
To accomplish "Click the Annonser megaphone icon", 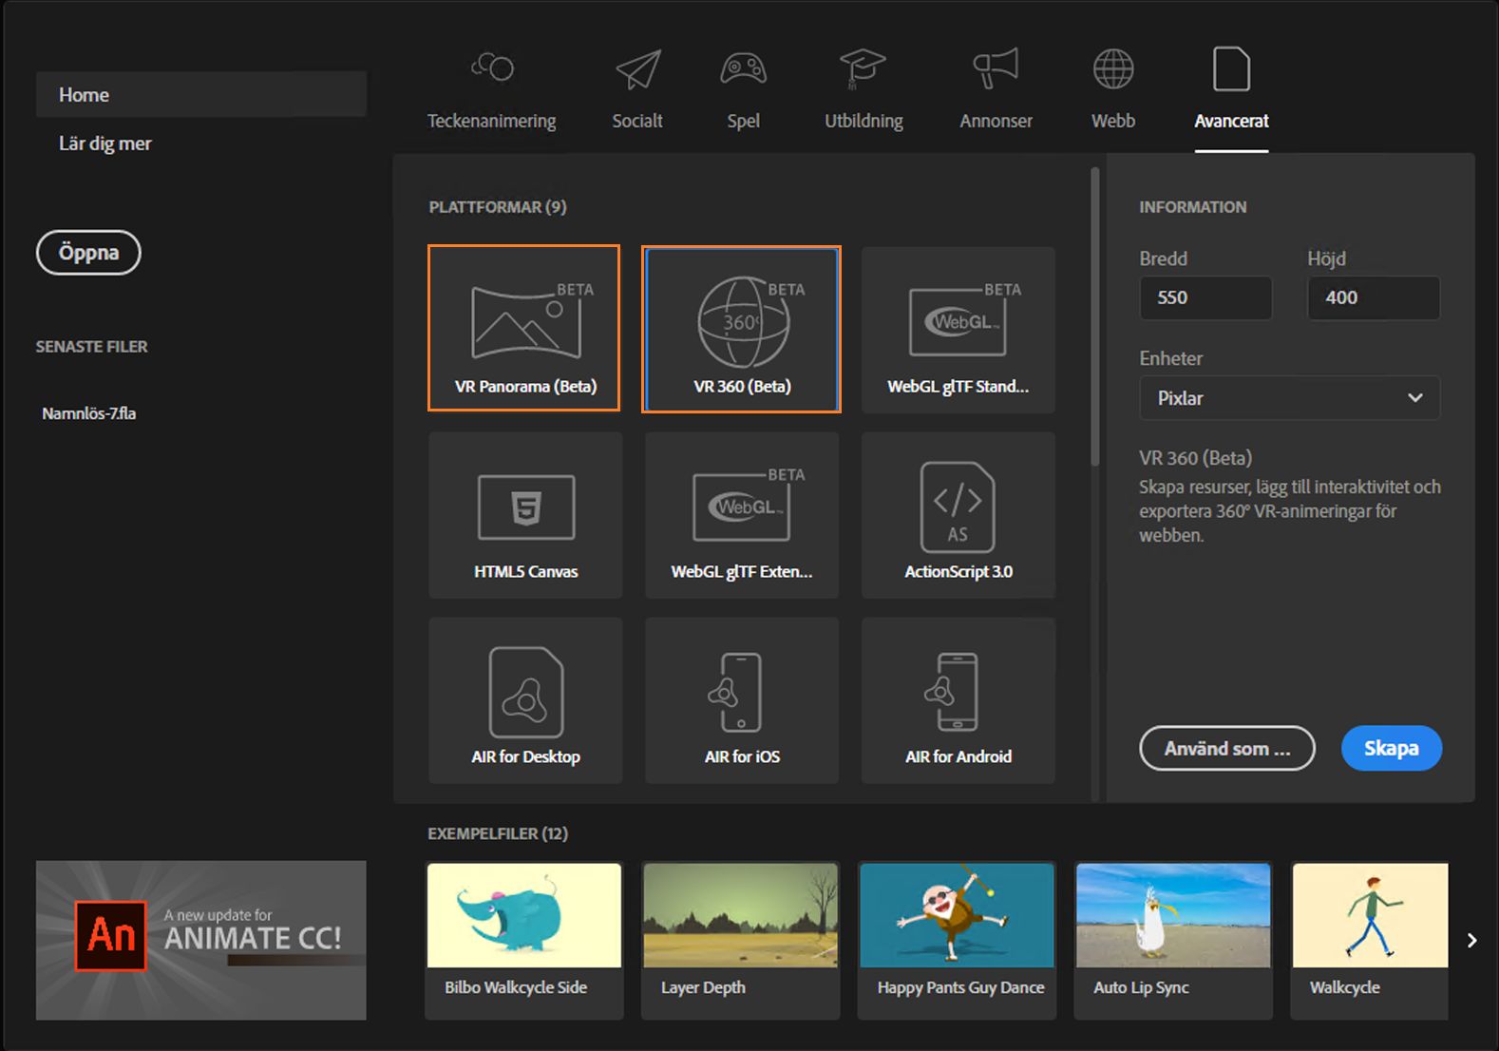I will (996, 68).
